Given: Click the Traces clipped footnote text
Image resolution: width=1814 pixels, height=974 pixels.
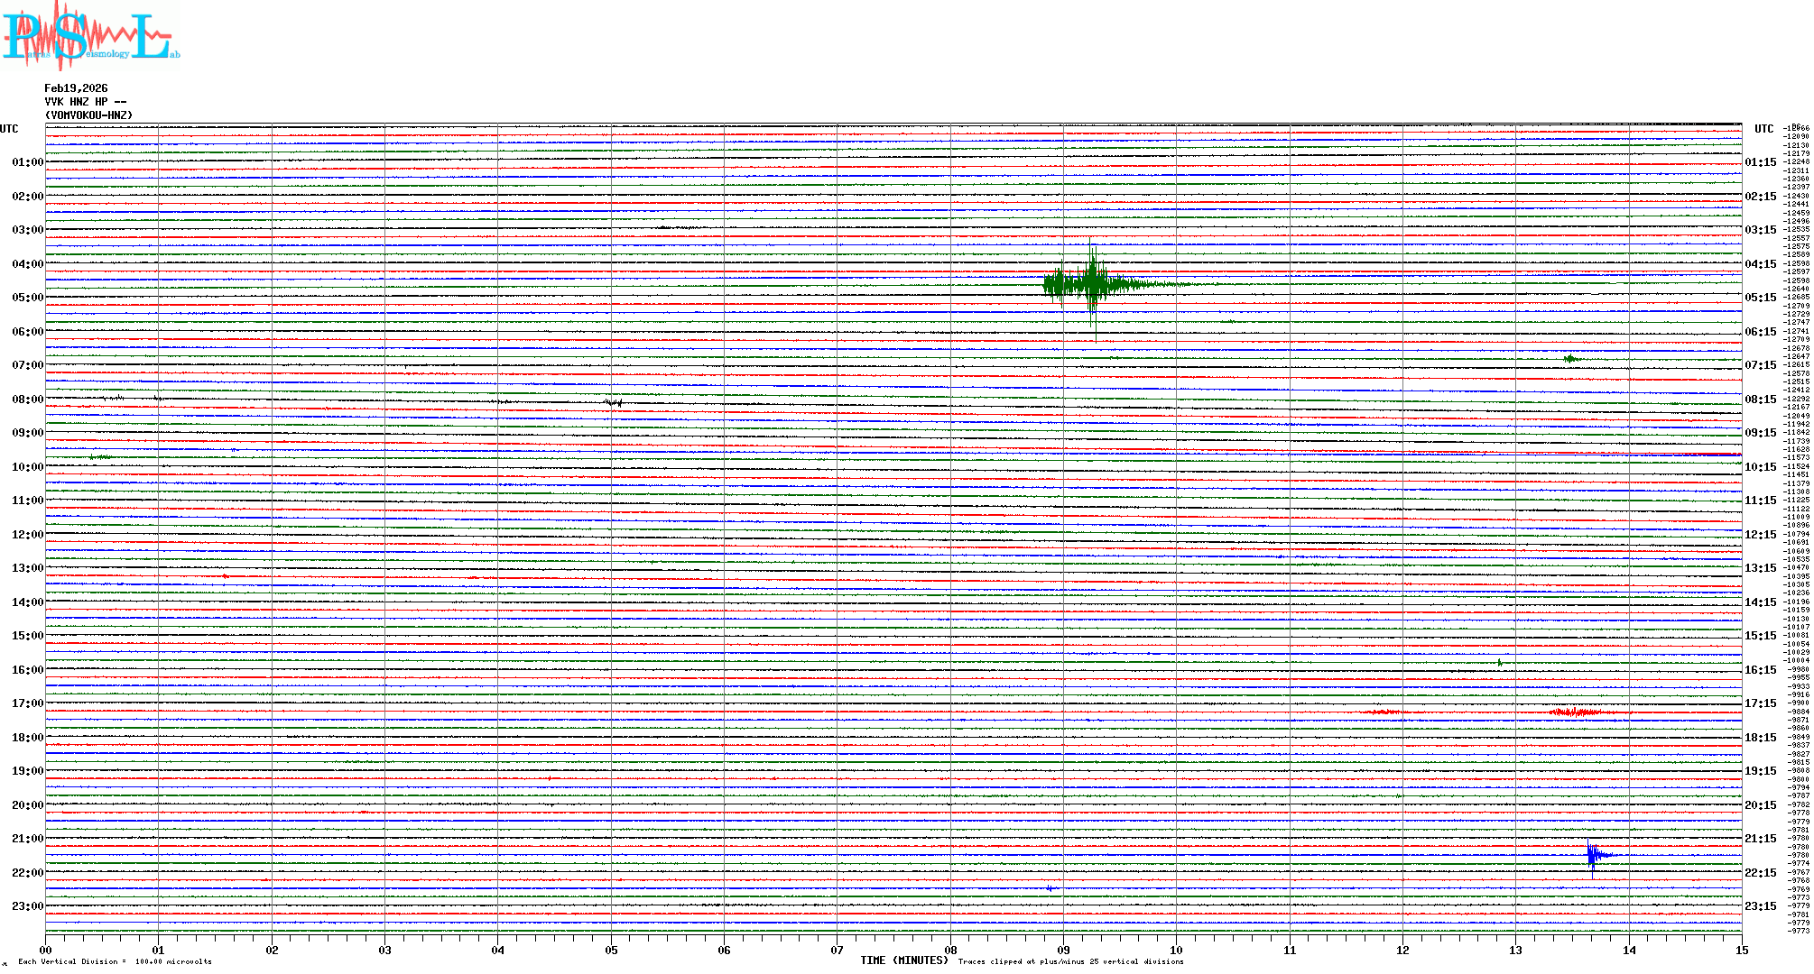Looking at the screenshot, I should click(x=1070, y=961).
